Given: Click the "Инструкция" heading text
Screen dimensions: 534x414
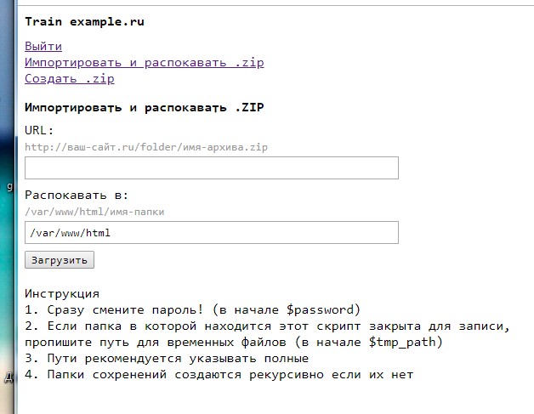Looking at the screenshot, I should coord(62,293).
